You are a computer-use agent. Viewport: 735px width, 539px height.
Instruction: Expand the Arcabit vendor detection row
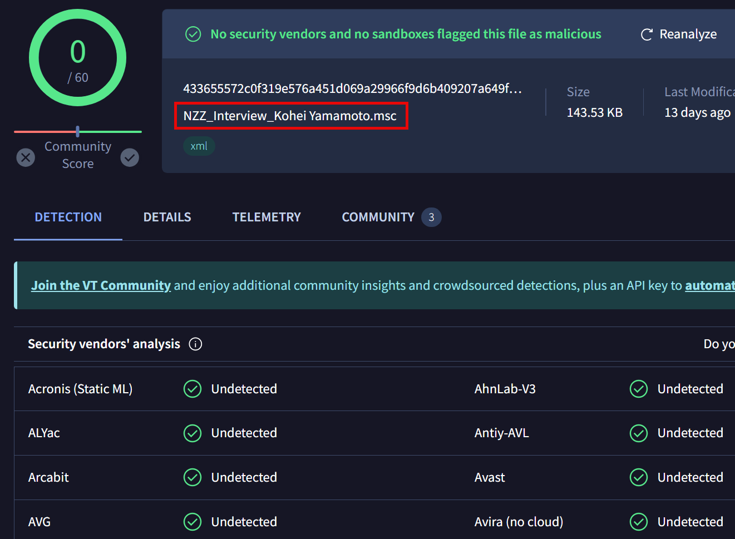pos(48,477)
